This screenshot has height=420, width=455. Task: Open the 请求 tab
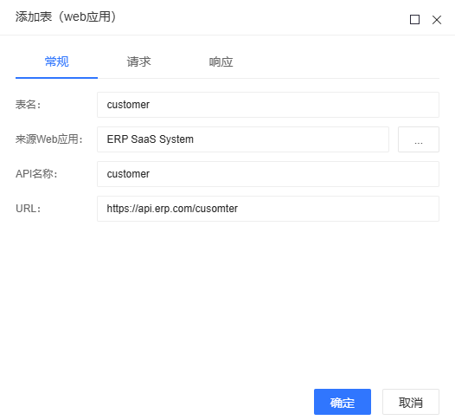coord(138,61)
